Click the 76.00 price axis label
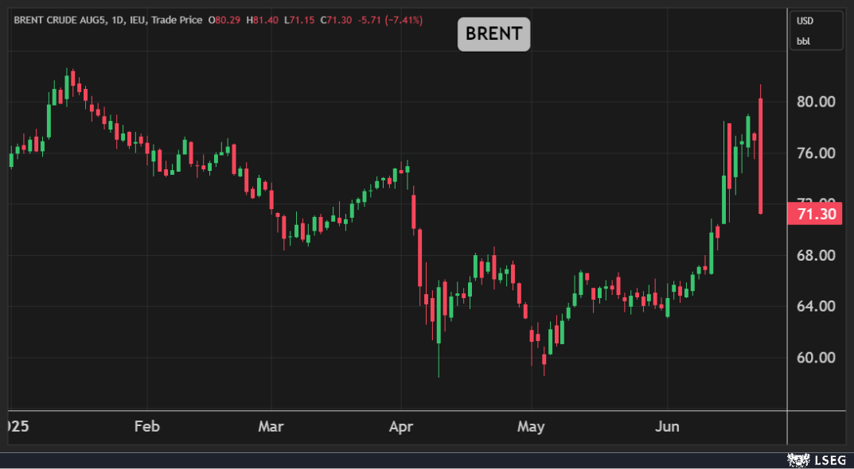 tap(816, 153)
